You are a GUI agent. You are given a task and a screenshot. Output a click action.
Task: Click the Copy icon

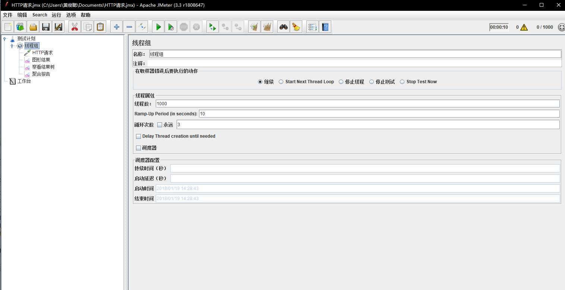click(x=88, y=27)
